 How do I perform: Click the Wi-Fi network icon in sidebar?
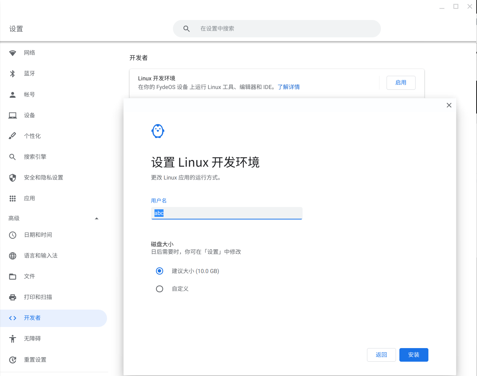(12, 53)
